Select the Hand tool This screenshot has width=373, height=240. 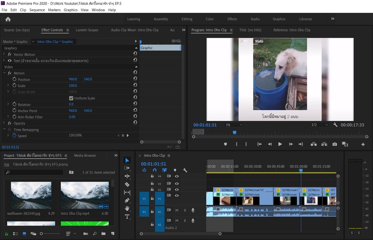(x=127, y=208)
